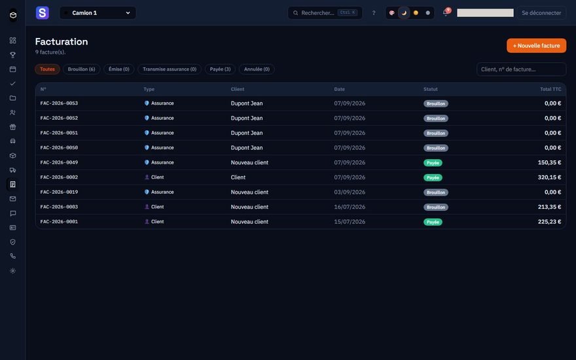Click the 320,15 € total amount
Image resolution: width=576 pixels, height=360 pixels.
(549, 177)
